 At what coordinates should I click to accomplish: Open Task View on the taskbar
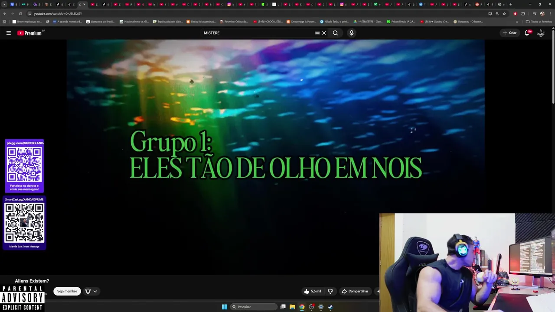pos(283,307)
